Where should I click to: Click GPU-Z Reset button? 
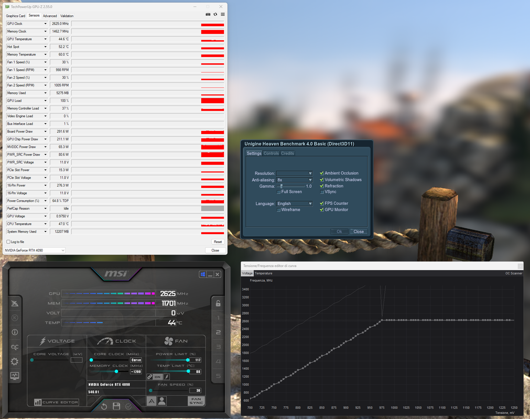(x=218, y=242)
